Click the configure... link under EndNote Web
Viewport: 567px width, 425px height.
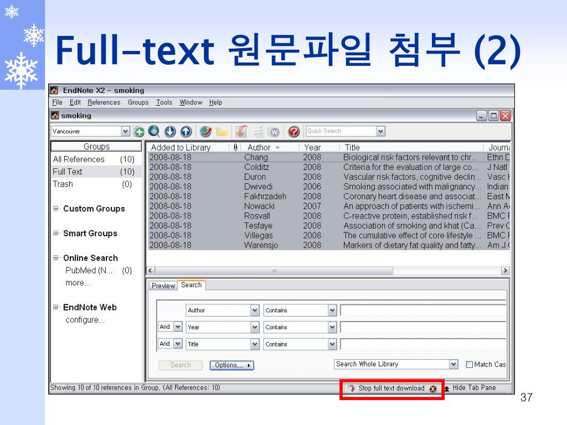[x=85, y=320]
